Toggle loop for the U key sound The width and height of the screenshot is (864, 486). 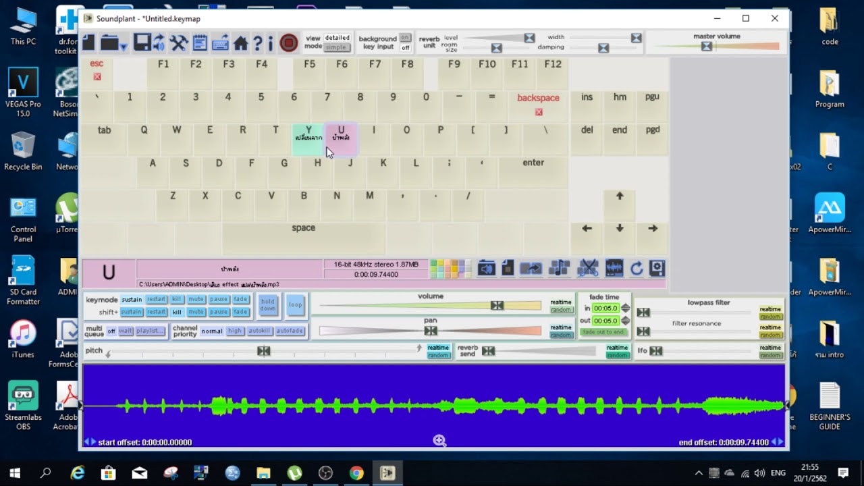click(296, 305)
